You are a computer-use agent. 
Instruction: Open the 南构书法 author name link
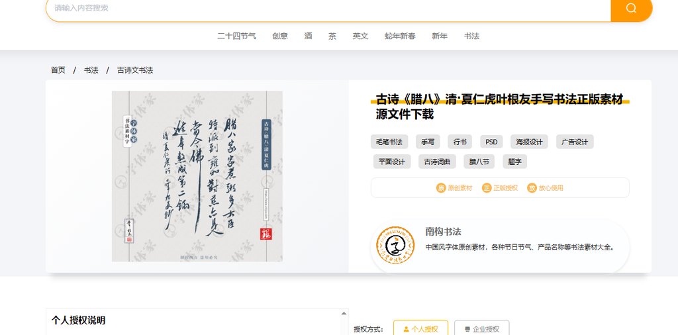[x=443, y=232]
